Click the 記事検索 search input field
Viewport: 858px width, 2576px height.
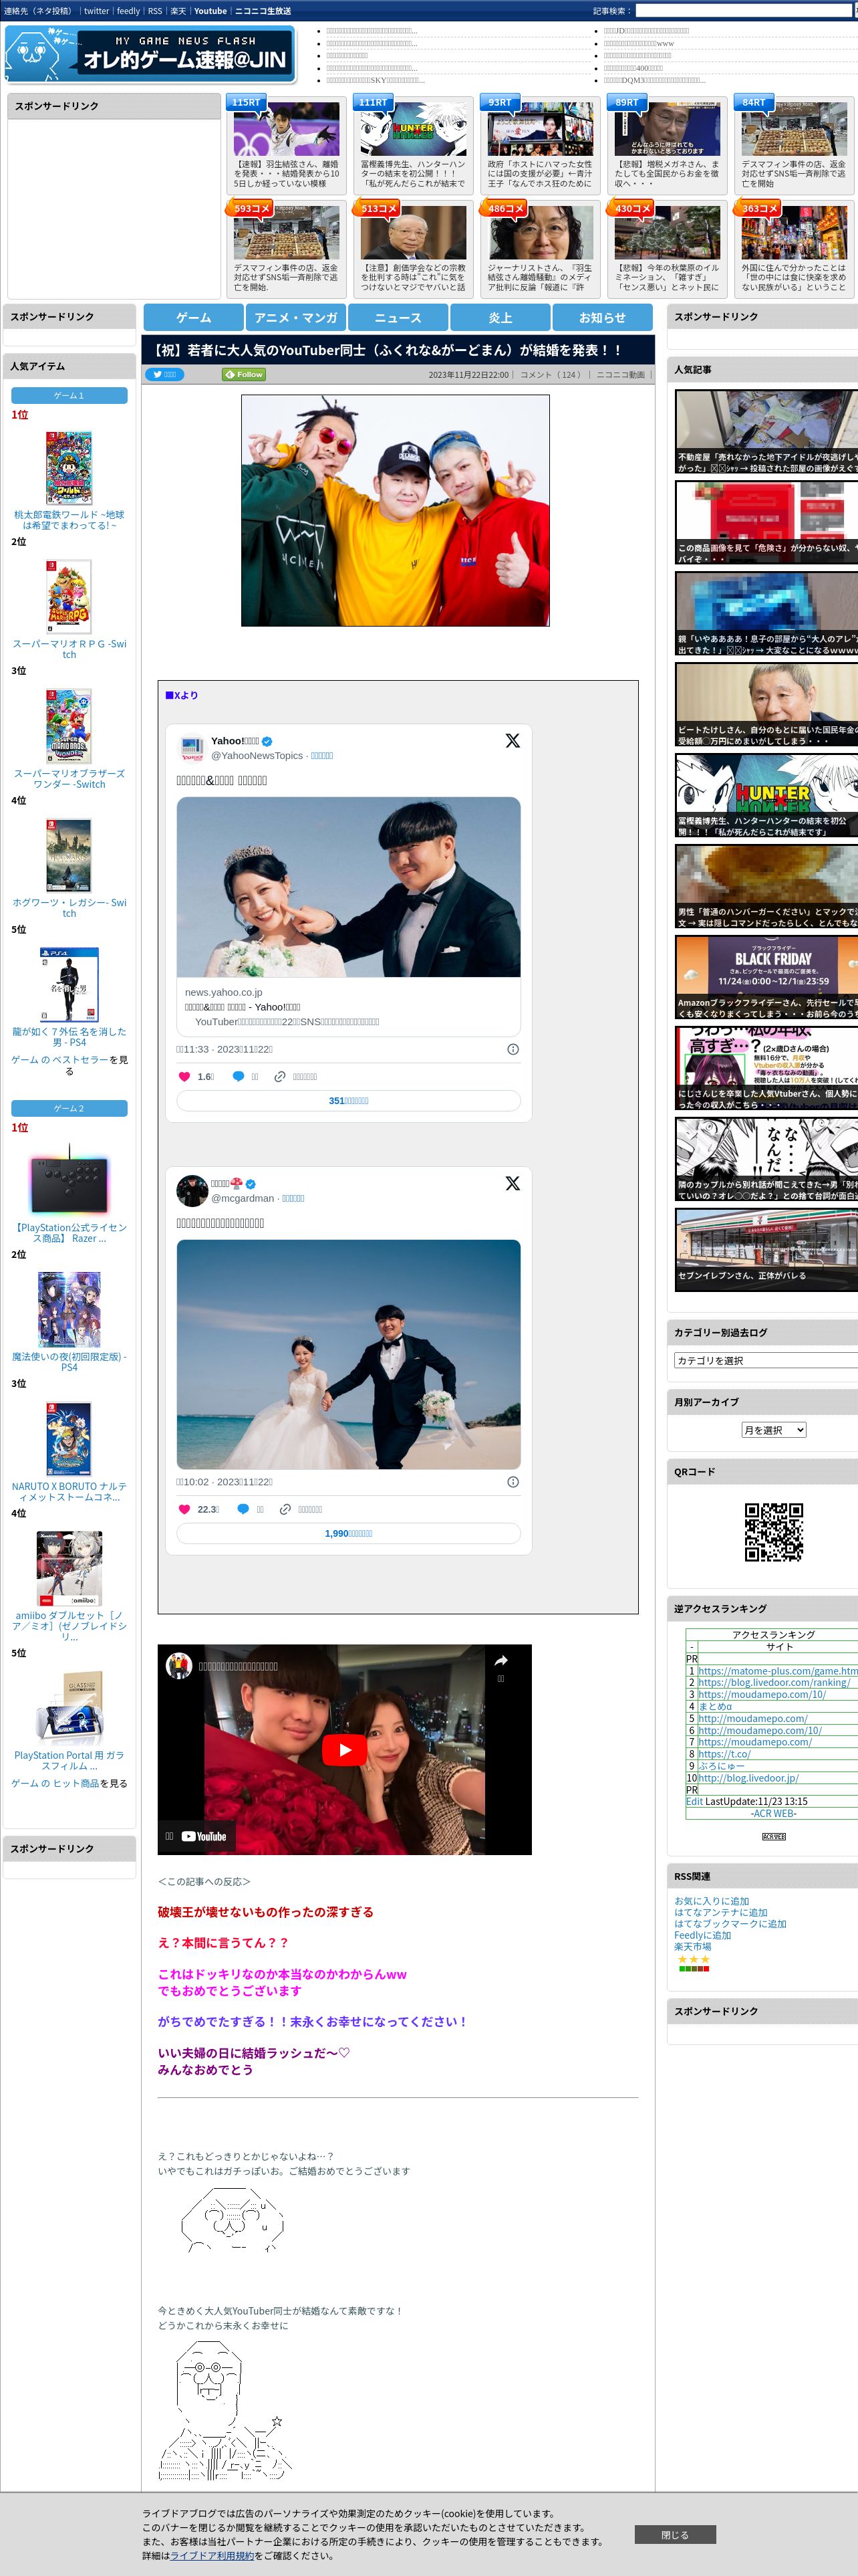click(x=743, y=11)
